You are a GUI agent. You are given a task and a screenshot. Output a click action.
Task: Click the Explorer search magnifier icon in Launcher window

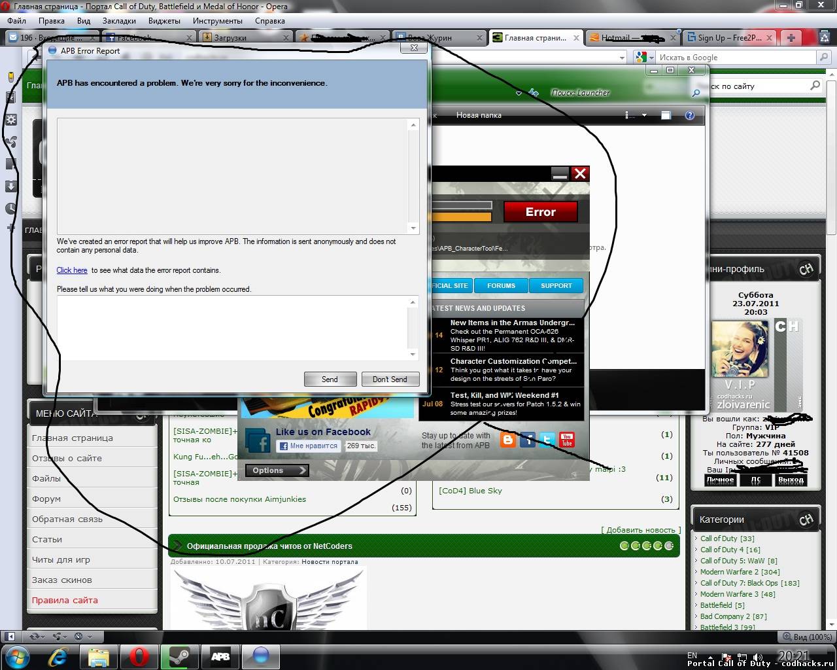696,93
